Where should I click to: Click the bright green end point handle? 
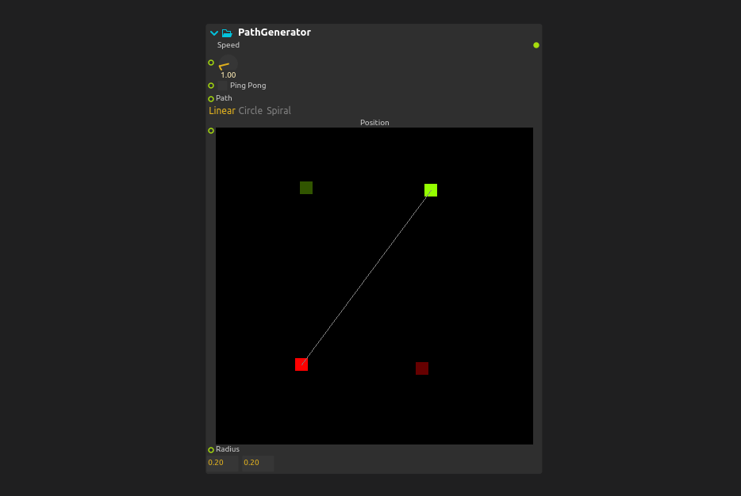(x=431, y=190)
